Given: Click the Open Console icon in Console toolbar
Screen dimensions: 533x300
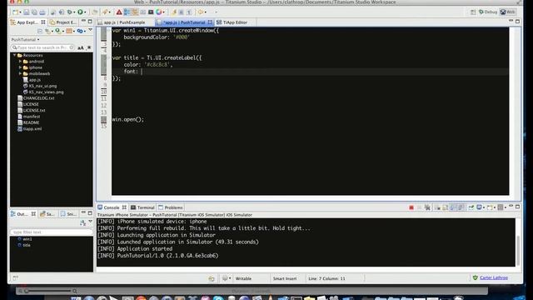Looking at the screenshot, I should click(x=490, y=207).
